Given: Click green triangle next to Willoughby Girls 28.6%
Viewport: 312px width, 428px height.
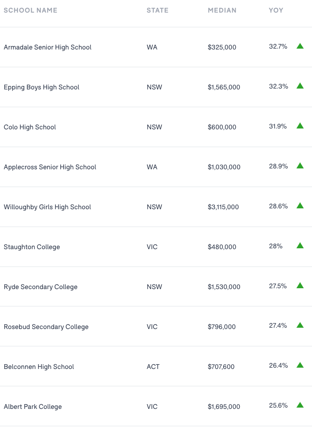Looking at the screenshot, I should point(300,206).
